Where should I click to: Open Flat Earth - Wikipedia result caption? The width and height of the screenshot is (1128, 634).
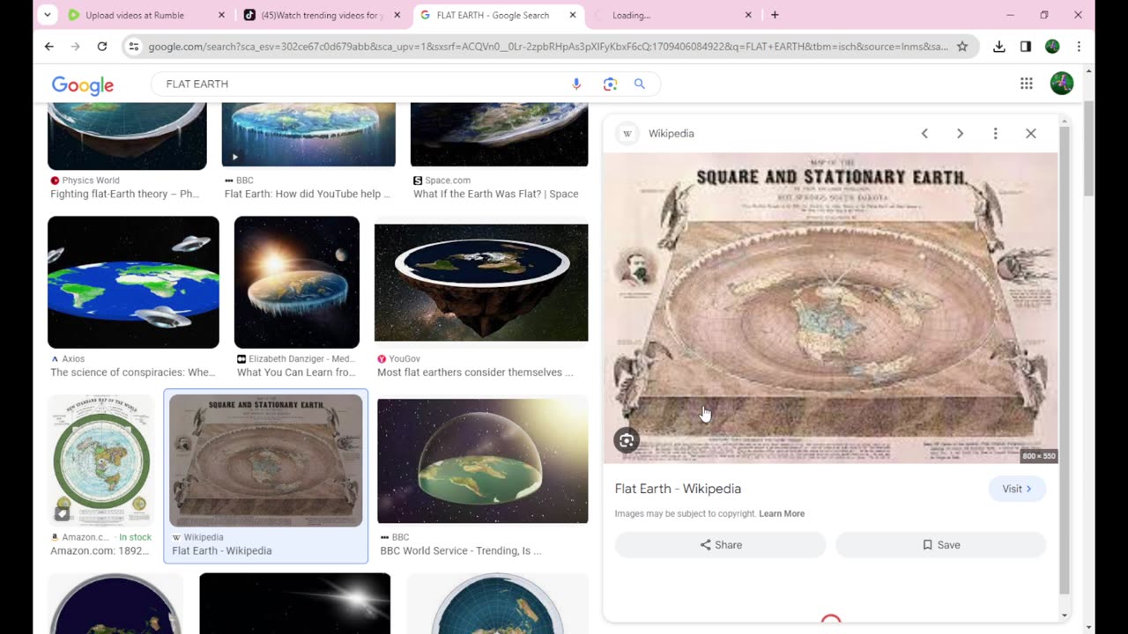[x=222, y=550]
